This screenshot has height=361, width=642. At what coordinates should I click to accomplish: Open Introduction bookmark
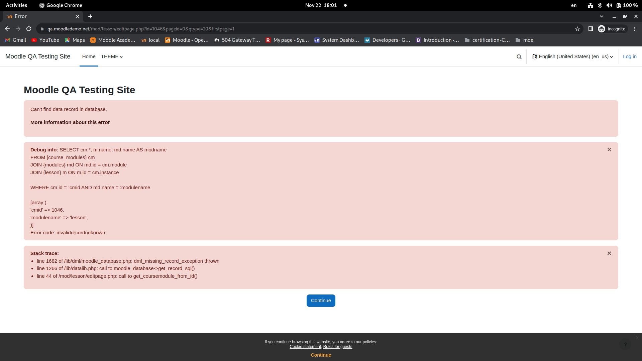(x=437, y=40)
